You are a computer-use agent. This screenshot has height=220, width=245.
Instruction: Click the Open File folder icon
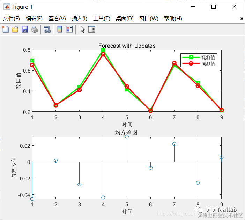coord(15,29)
